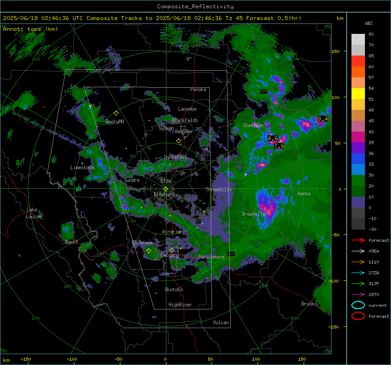Click the Cochrane label
Screen dimensions: 391x365
(x=142, y=243)
